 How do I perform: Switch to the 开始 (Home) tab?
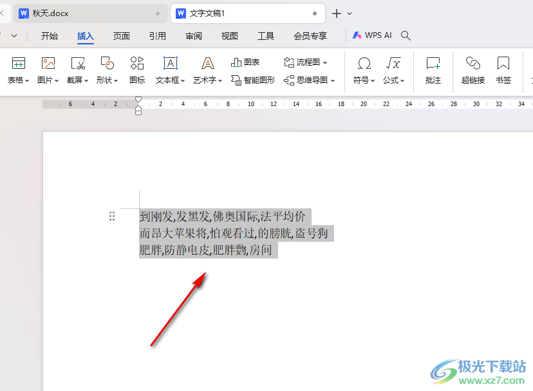tap(50, 36)
